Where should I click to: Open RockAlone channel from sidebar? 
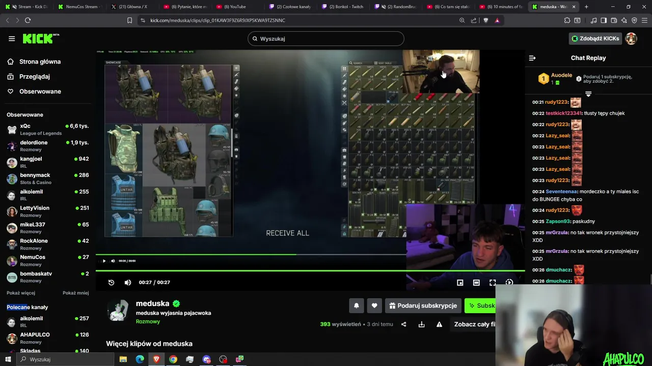pos(48,244)
